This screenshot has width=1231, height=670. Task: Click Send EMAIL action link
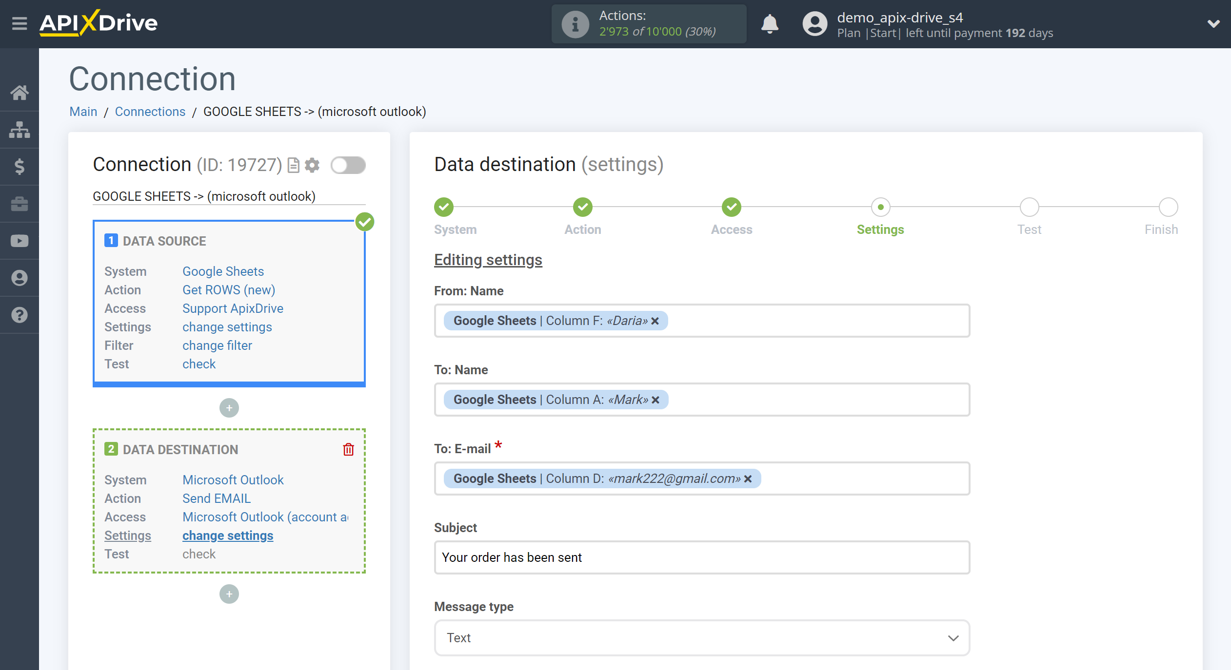(217, 498)
